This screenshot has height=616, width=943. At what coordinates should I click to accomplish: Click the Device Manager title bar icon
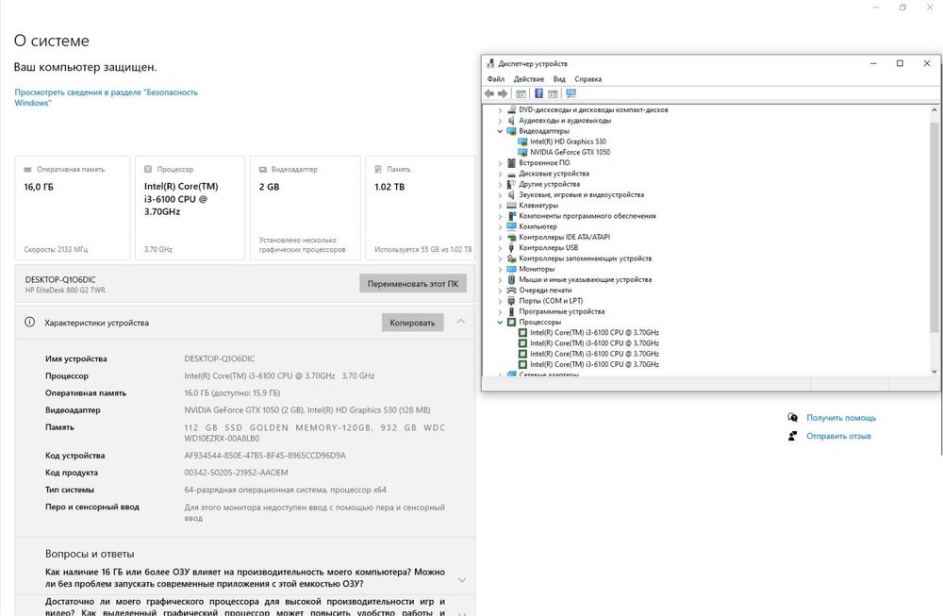click(x=490, y=63)
